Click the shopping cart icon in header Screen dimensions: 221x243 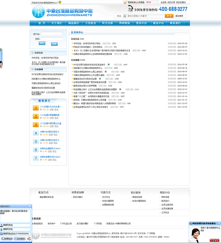tap(125, 2)
